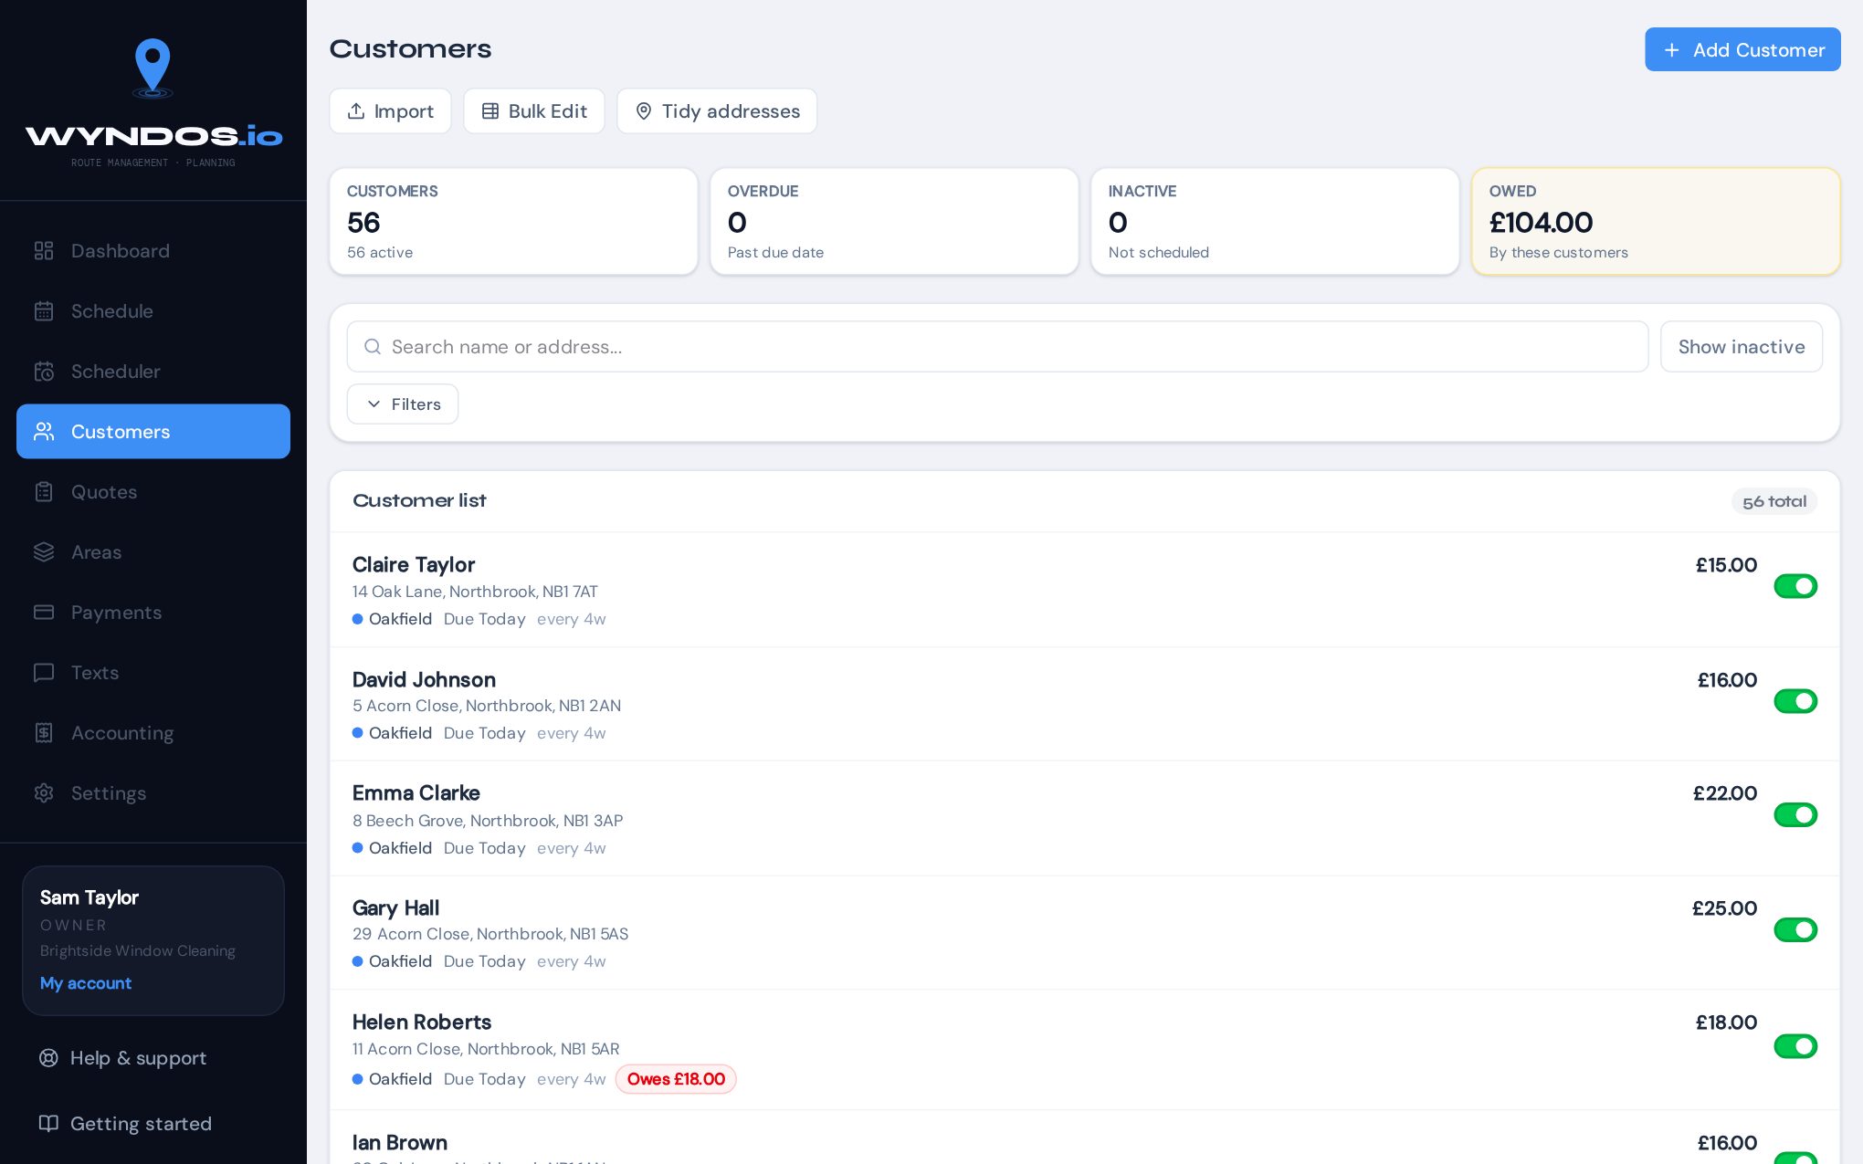Click the Help & support link
This screenshot has height=1164, width=1863.
pos(138,1058)
